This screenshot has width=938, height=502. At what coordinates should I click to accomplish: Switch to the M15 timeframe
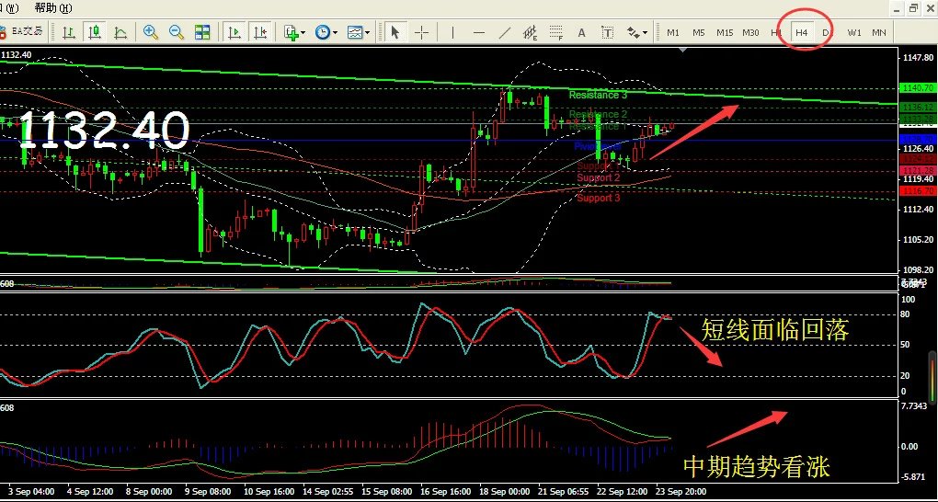point(725,33)
